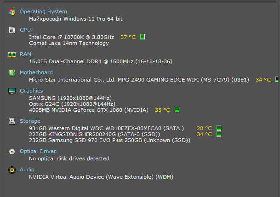Click the 34 °C motherboard temperature reading

click(x=263, y=80)
